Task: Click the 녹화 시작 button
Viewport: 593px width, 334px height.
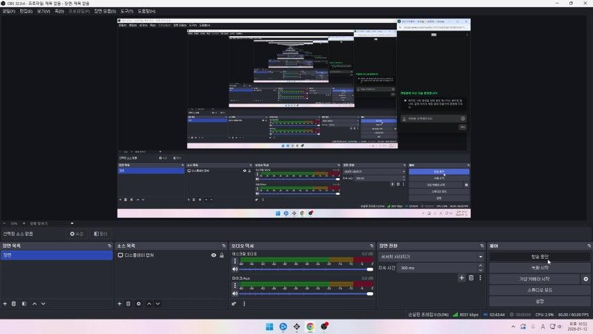Action: point(539,267)
